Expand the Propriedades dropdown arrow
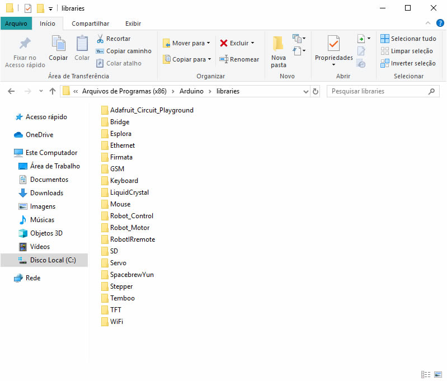Image resolution: width=447 pixels, height=381 pixels. pos(333,65)
